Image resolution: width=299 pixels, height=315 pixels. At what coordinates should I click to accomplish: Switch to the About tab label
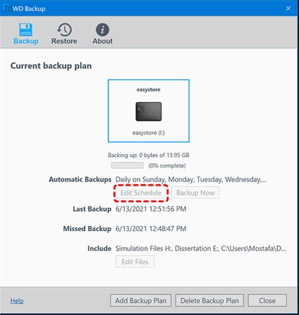(x=103, y=41)
